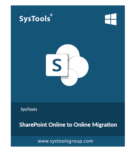The height and width of the screenshot is (152, 135).
Task: Click the small SysTools label in banner
Action: 29,109
